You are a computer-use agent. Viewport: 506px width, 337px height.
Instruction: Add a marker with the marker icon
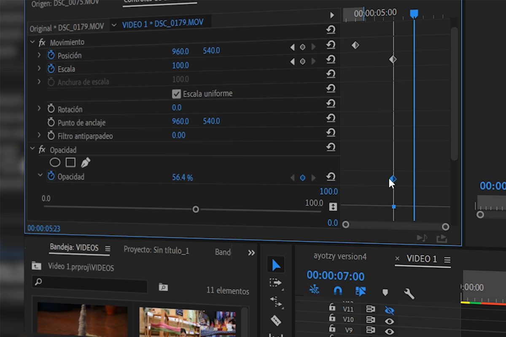coord(385,292)
